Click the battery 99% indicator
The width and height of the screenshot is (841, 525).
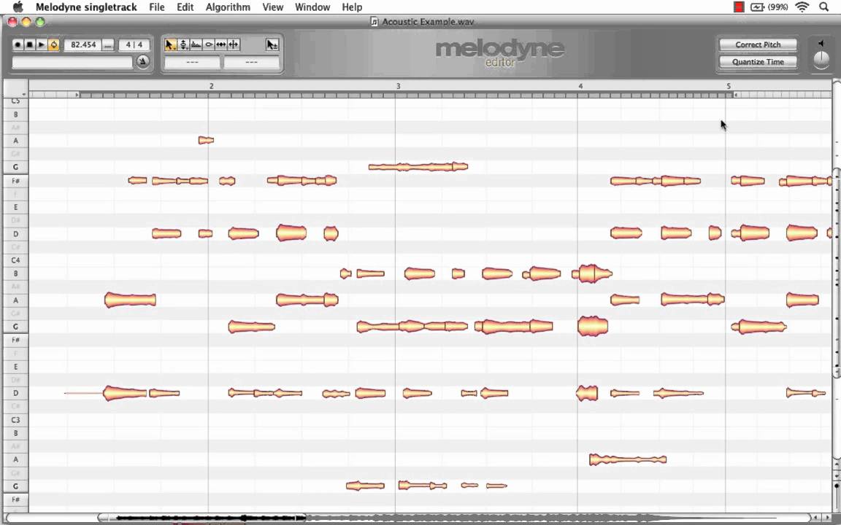pyautogui.click(x=769, y=7)
